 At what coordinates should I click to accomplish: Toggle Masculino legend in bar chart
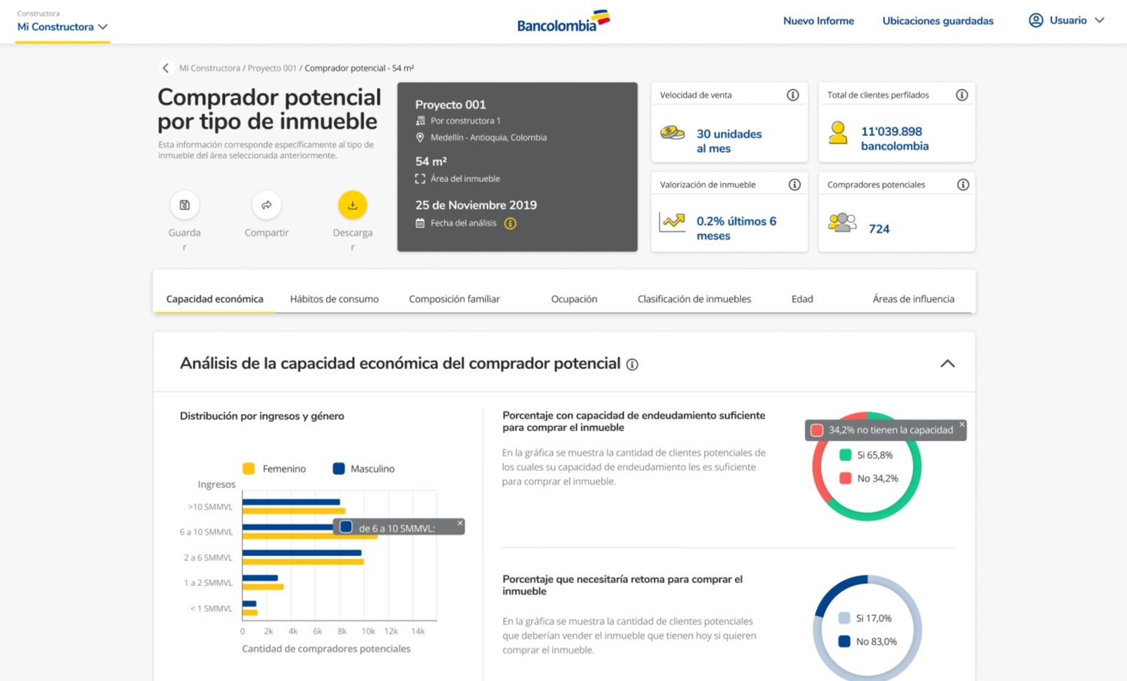[x=364, y=469]
